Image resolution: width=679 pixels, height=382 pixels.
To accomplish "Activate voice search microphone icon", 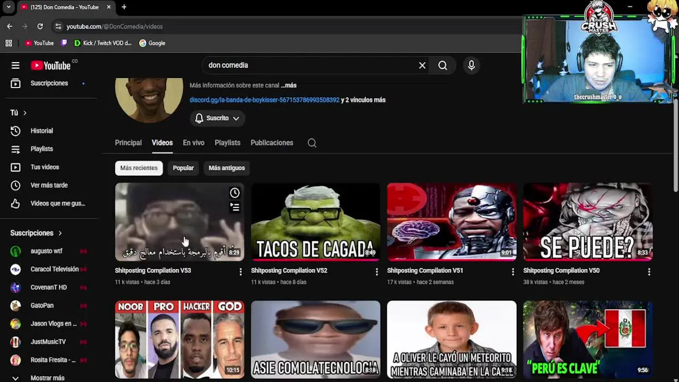I will [x=472, y=65].
